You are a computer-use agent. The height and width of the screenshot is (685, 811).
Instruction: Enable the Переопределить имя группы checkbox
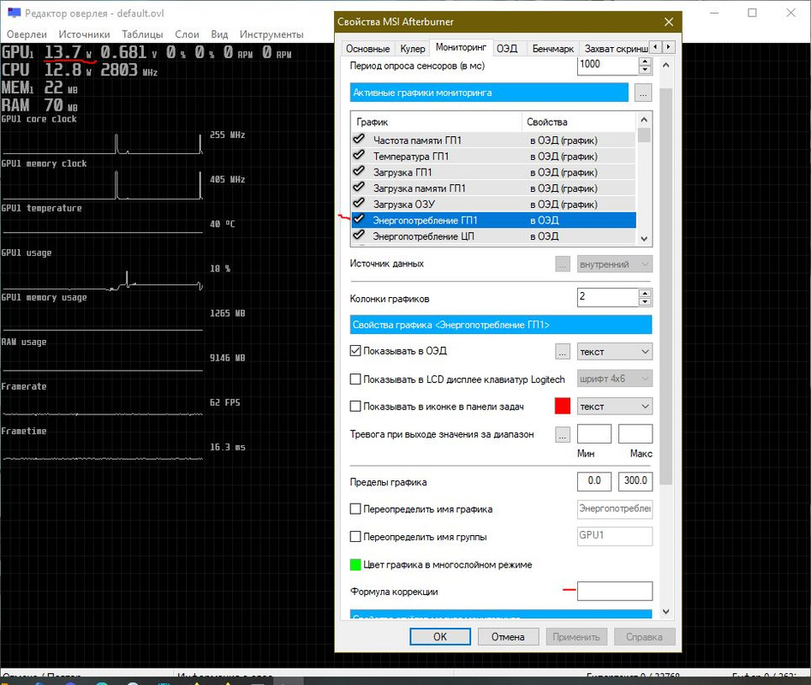click(x=355, y=537)
